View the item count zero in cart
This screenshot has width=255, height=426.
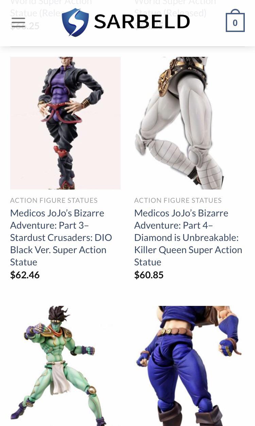point(235,23)
